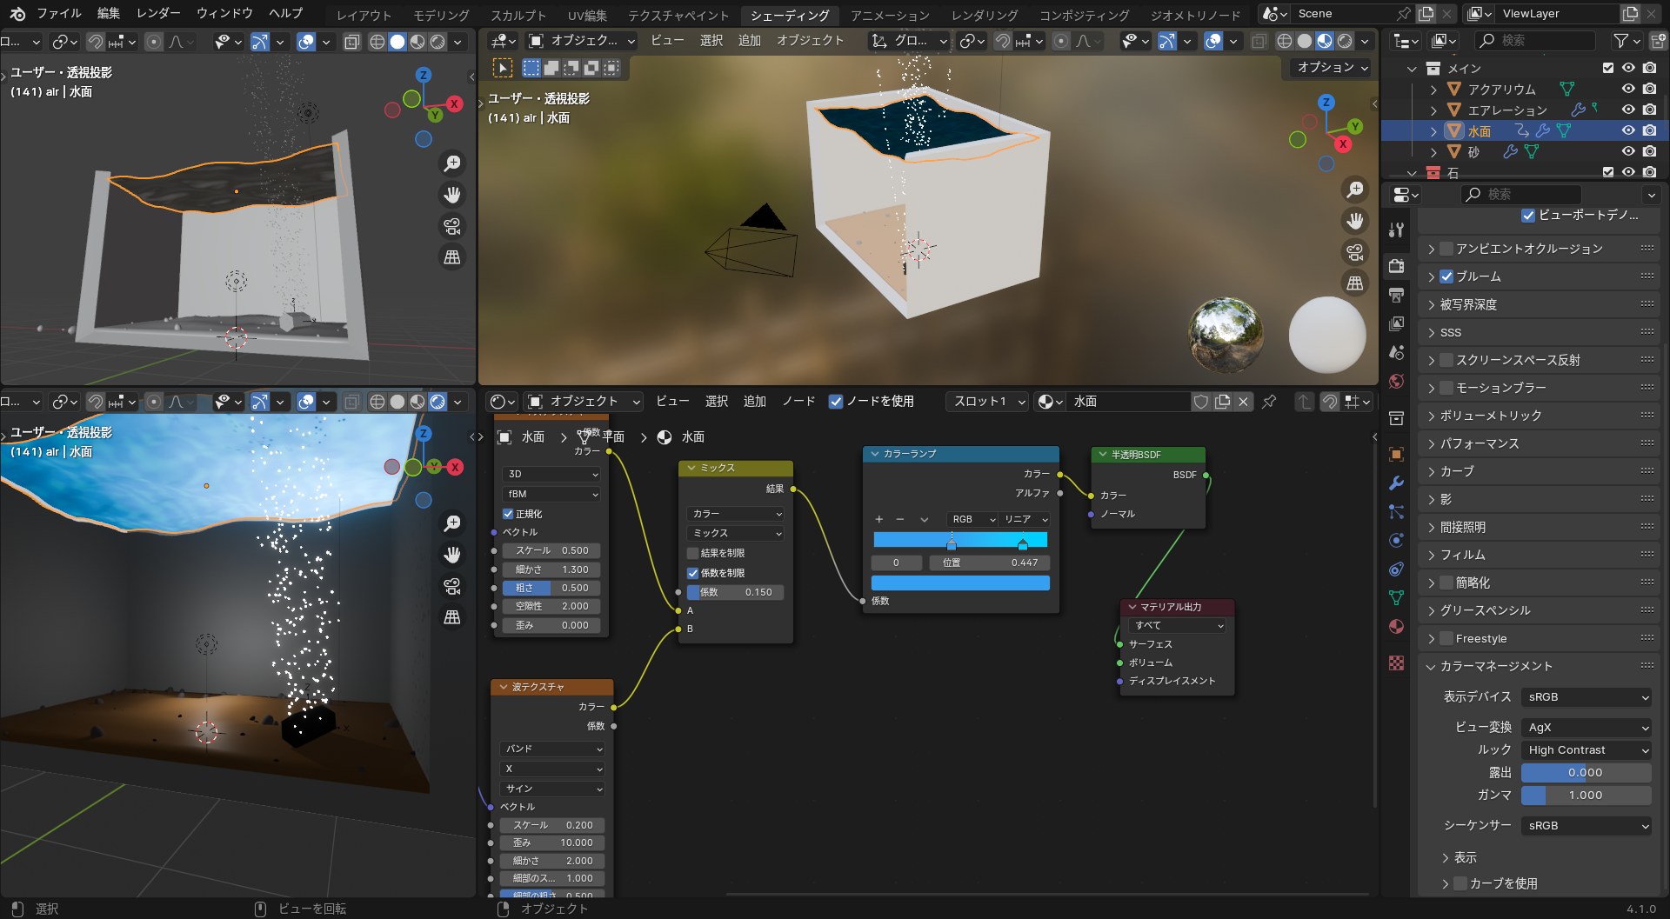Enable アンビエントオクルージョン checkbox

1446,249
